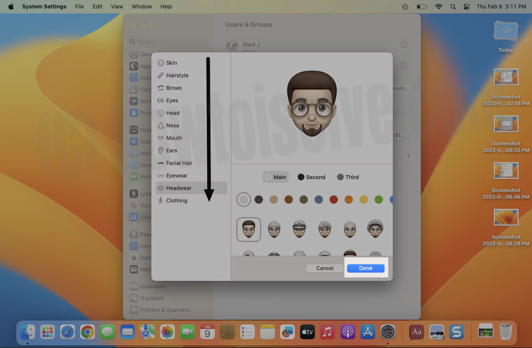This screenshot has height=348, width=532.
Task: Open Time Machine menu bar icon
Action: click(x=405, y=7)
